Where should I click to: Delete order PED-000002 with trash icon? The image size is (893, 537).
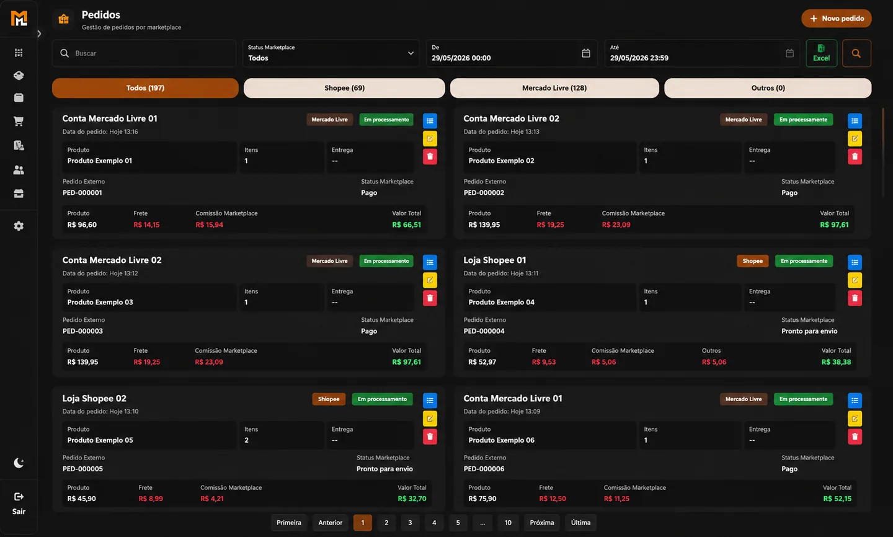[x=855, y=157]
